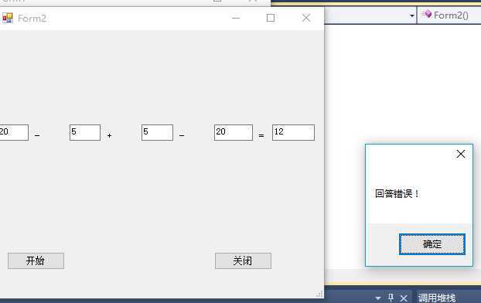Screen dimensions: 481x303
Task: Confirm the message box with 确定
Action: point(432,244)
